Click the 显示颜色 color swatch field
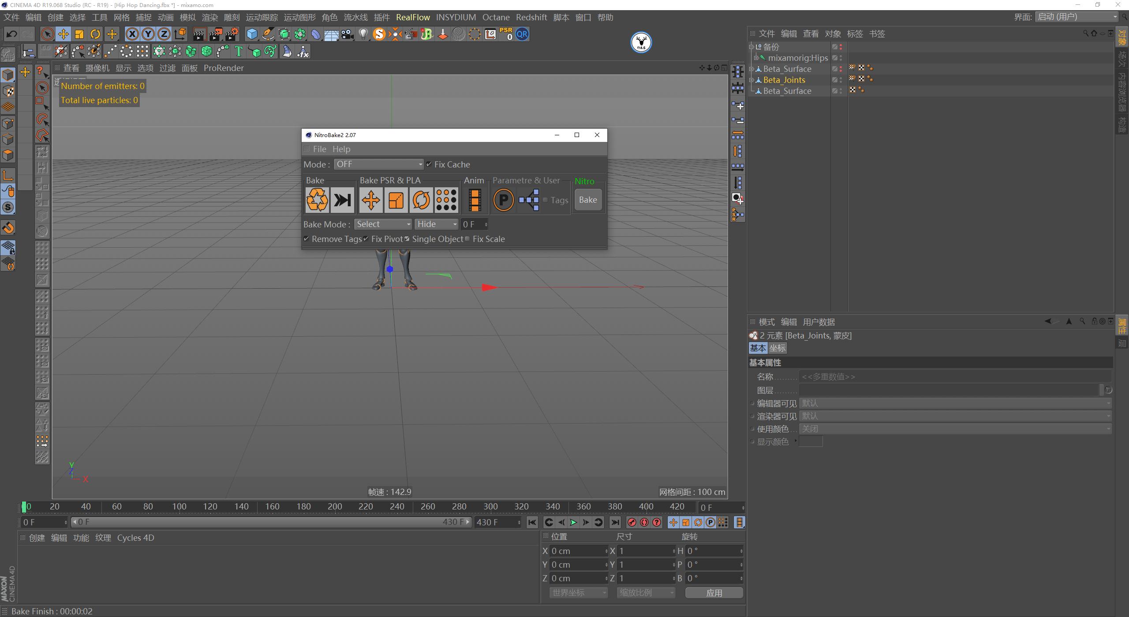This screenshot has width=1129, height=617. pyautogui.click(x=811, y=441)
